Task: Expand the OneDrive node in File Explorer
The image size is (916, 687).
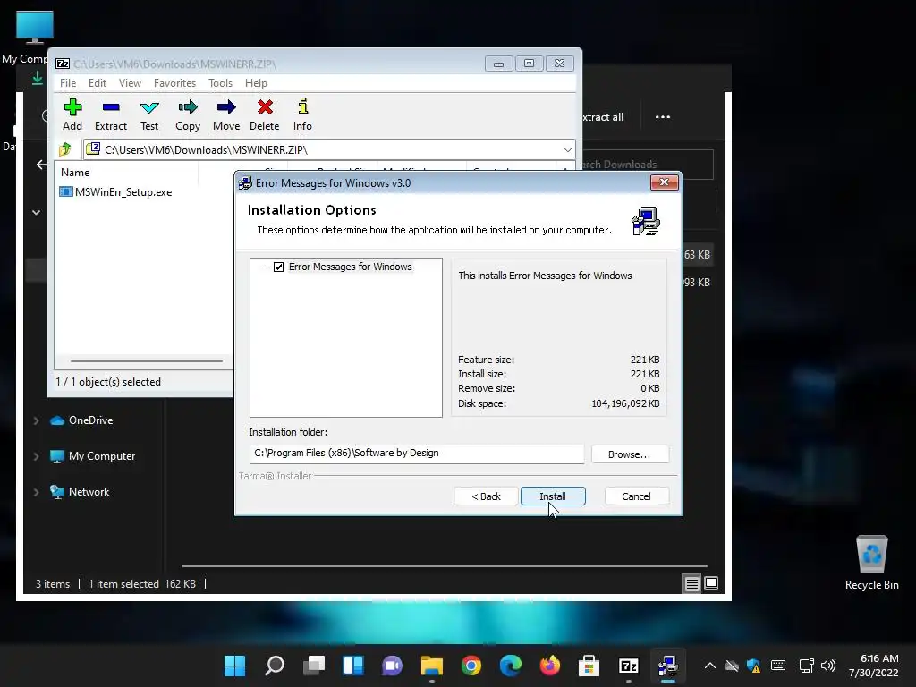Action: click(x=36, y=420)
